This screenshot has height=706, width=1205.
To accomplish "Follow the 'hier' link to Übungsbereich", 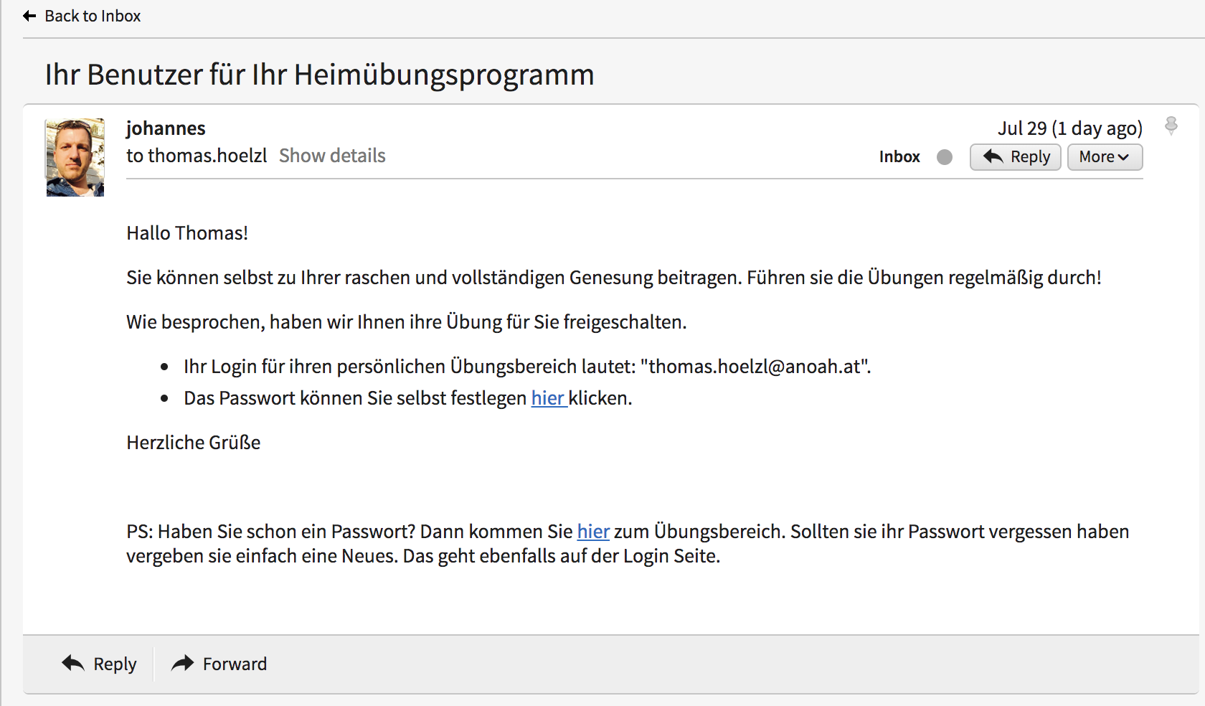I will pyautogui.click(x=593, y=532).
